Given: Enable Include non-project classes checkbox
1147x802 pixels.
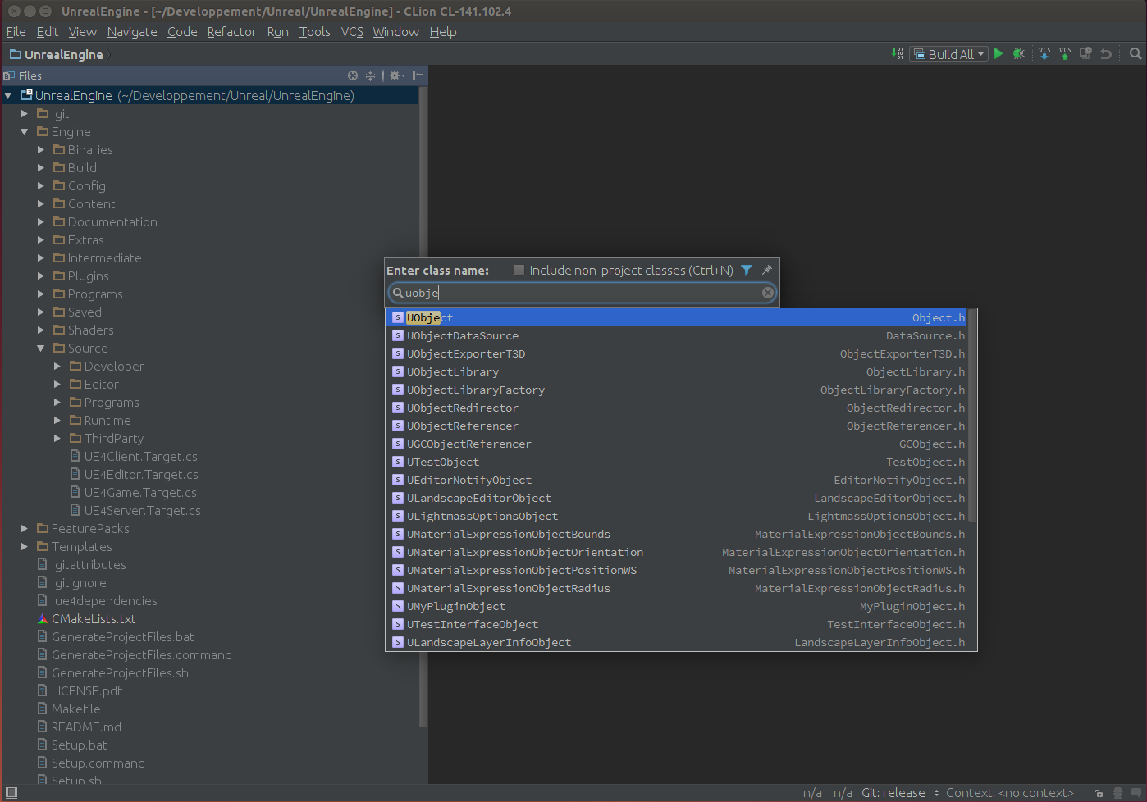Looking at the screenshot, I should coord(519,270).
